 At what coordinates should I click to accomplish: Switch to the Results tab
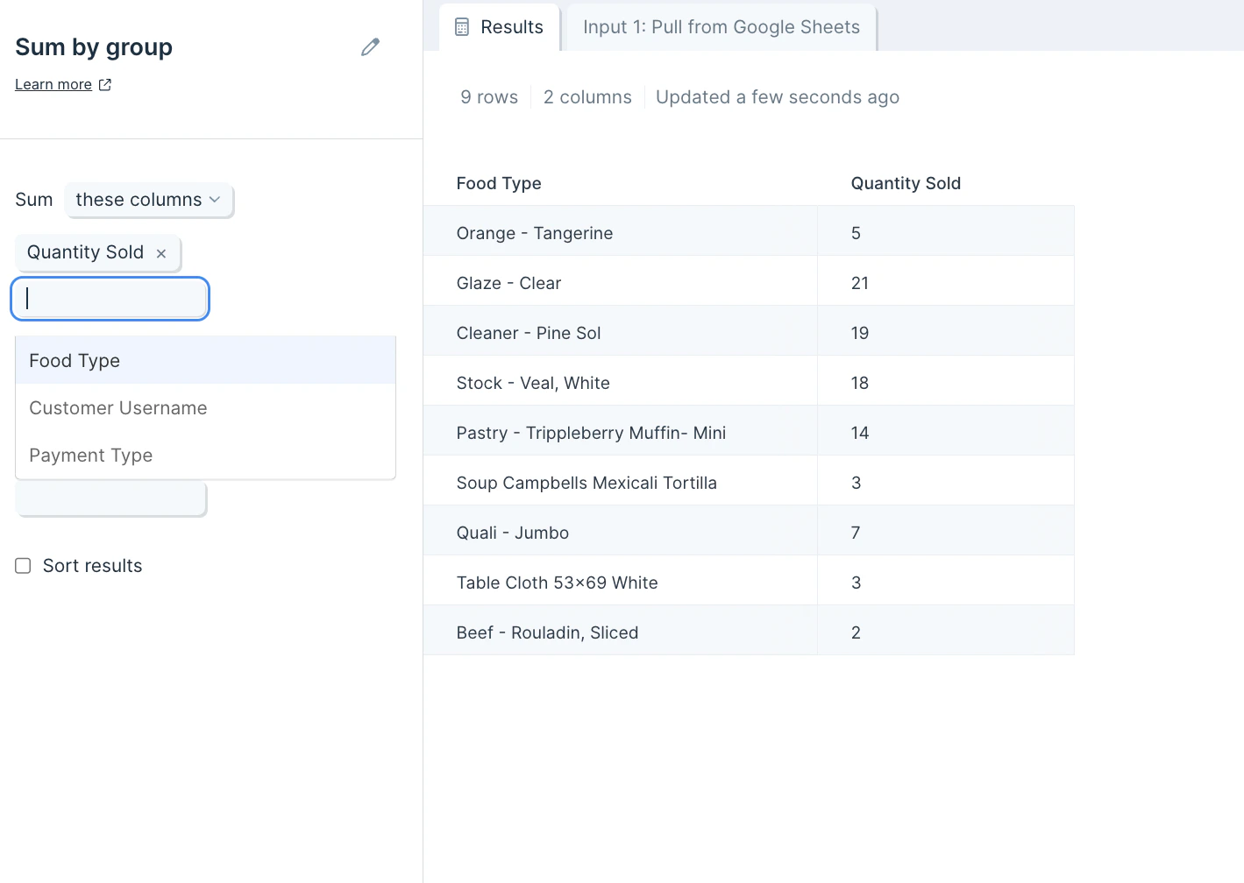coord(500,27)
